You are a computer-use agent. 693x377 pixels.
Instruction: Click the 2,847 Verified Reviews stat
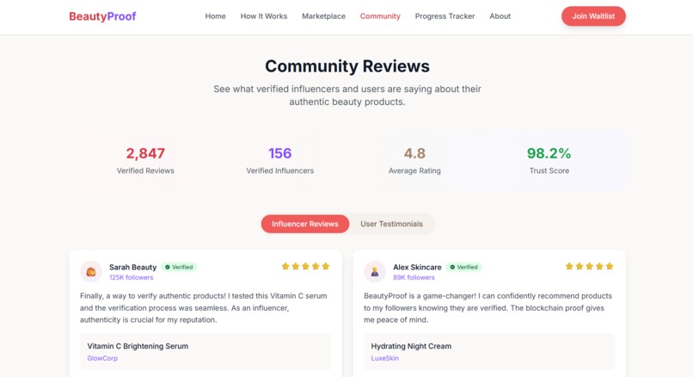pyautogui.click(x=145, y=160)
